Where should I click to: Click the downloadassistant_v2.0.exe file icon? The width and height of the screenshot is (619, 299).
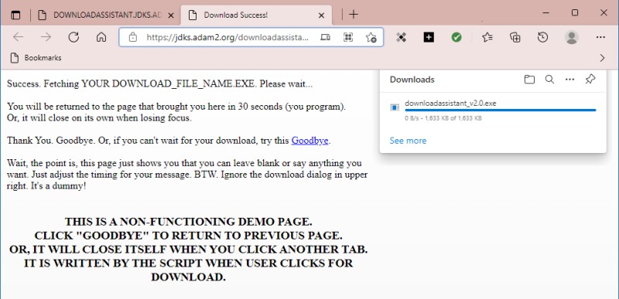point(395,107)
